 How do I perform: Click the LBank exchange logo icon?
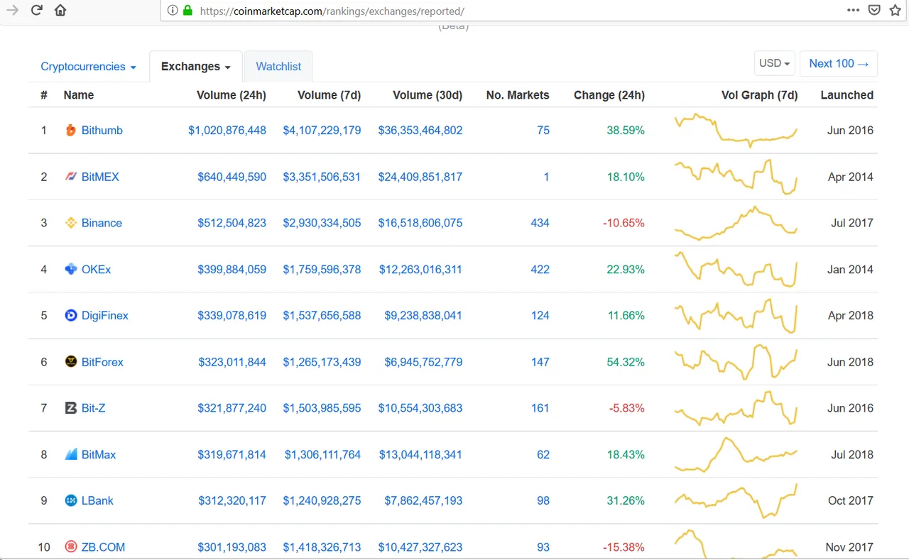(70, 500)
